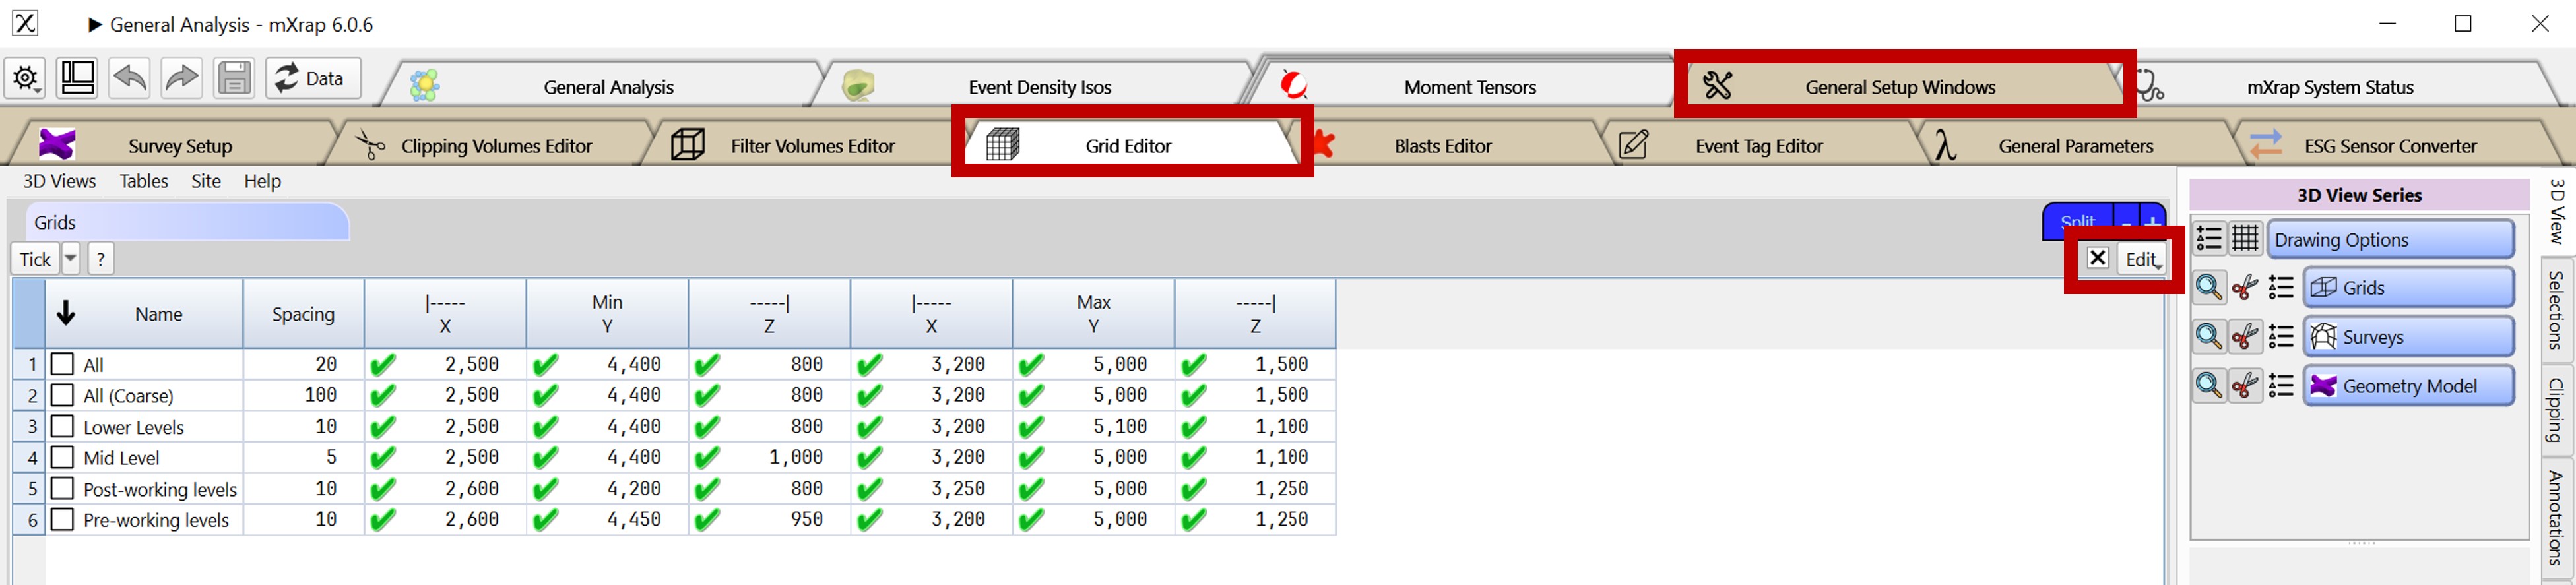Image resolution: width=2576 pixels, height=585 pixels.
Task: Click the Drawing Options button
Action: 2390,240
